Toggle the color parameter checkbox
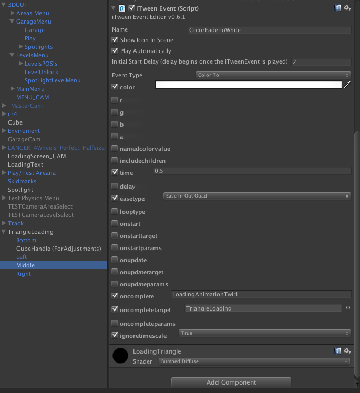Viewport: 360px width, 393px height. tap(115, 87)
